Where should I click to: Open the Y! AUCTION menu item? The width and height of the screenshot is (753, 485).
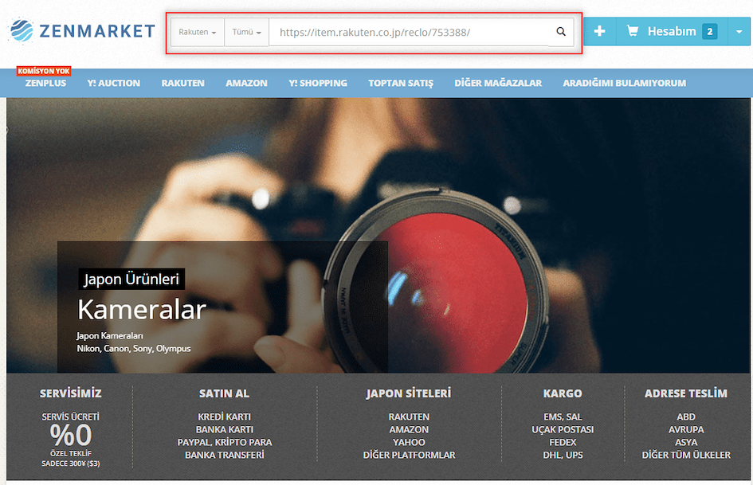click(x=114, y=83)
